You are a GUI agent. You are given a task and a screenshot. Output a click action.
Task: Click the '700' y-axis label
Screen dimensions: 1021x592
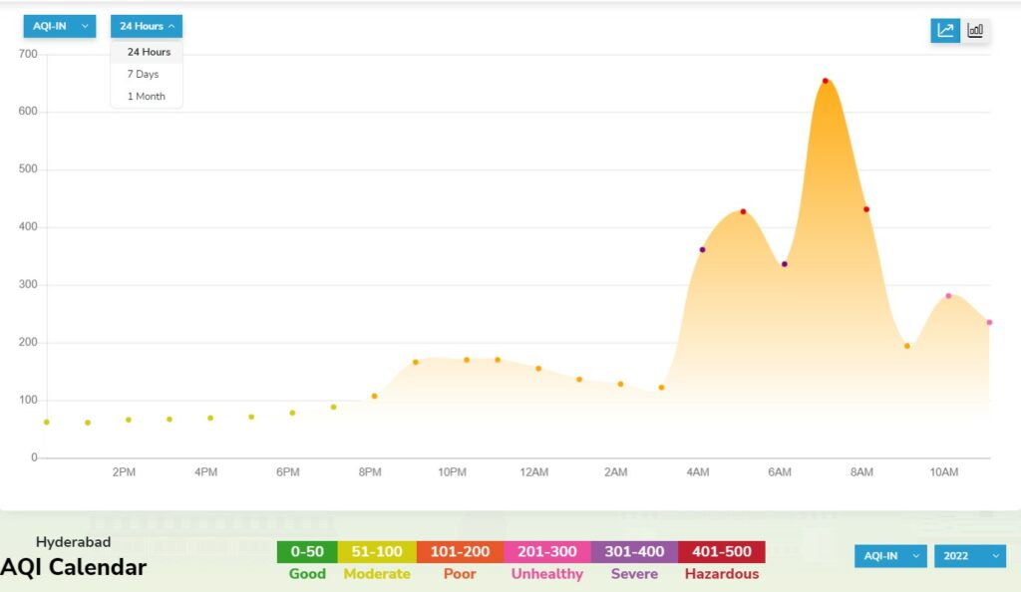coord(28,54)
